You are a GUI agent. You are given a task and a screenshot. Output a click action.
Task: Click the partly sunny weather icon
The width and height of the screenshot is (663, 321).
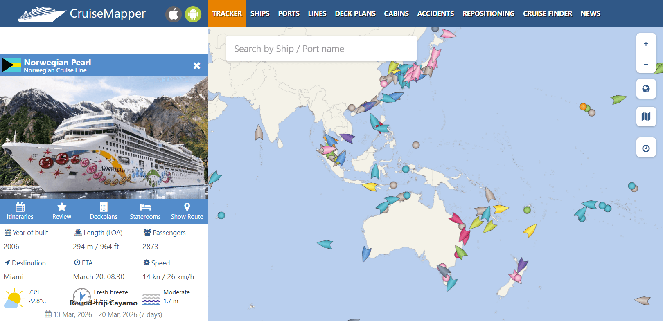[x=14, y=298]
